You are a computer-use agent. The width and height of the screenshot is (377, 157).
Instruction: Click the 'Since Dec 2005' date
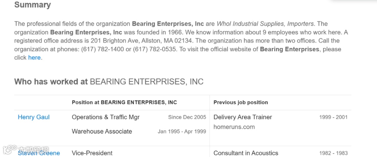coord(187,117)
